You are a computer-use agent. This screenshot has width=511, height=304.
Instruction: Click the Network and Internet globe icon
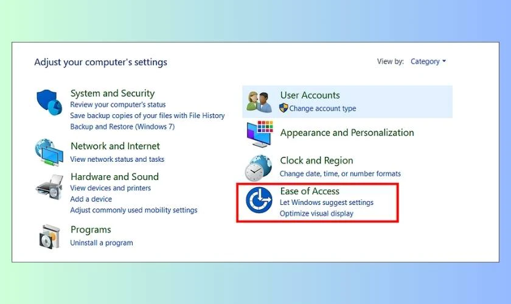(x=49, y=153)
